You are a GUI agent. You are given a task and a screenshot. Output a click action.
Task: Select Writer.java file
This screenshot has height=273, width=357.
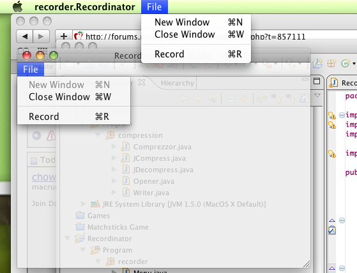(146, 193)
